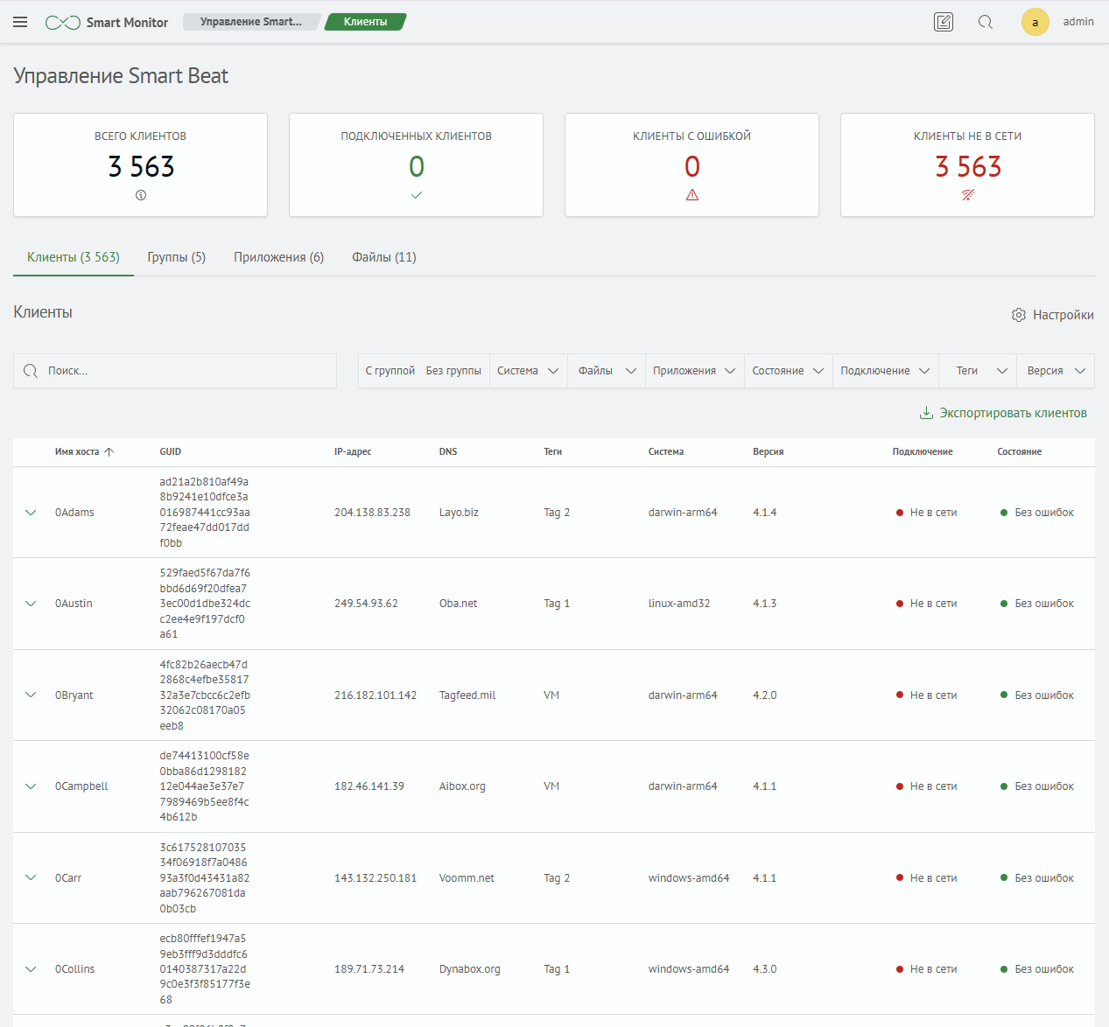Click the Layo.biz DNS cell
This screenshot has height=1027, width=1109.
(x=459, y=513)
